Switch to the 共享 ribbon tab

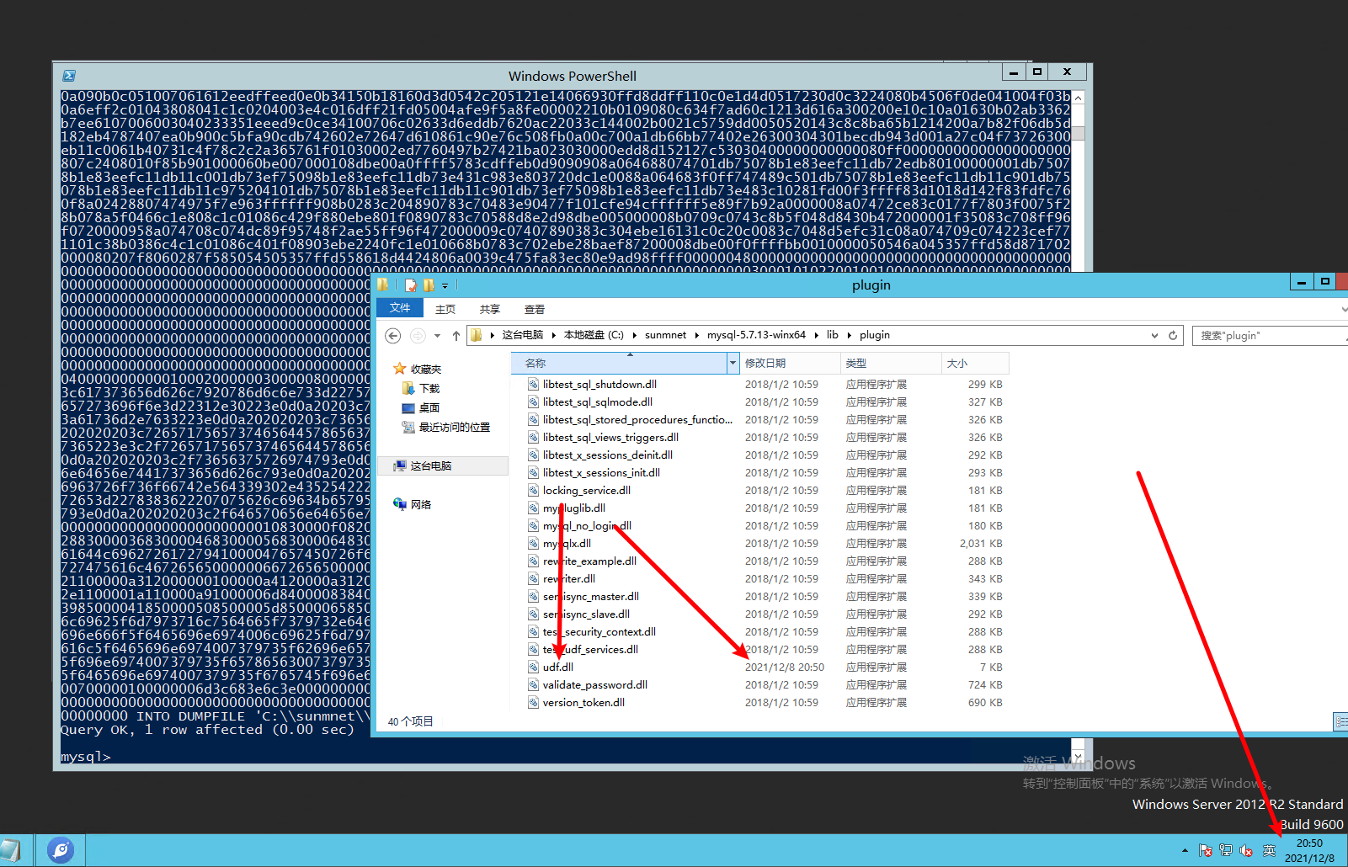coord(490,309)
